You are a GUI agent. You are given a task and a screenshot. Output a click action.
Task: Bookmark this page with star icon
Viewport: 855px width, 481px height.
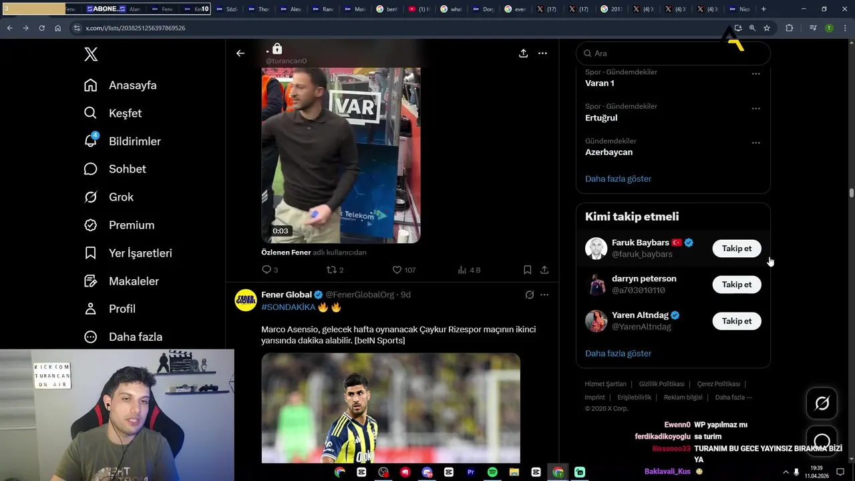pyautogui.click(x=767, y=28)
